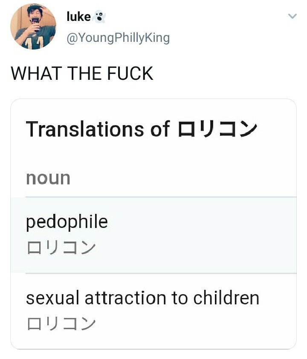Image resolution: width=307 pixels, height=359 pixels.
Task: Click the ghost emoji beside luke
Action: pyautogui.click(x=99, y=17)
